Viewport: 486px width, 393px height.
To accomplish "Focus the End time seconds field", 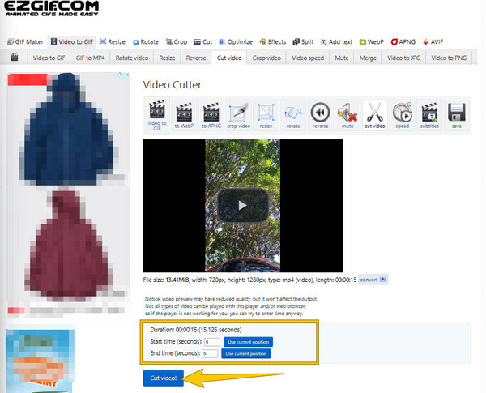I will (x=210, y=353).
